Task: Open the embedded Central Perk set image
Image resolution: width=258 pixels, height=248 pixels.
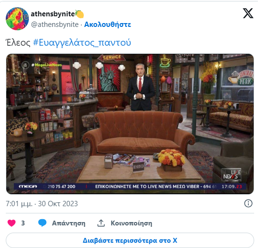Action: pos(130,124)
